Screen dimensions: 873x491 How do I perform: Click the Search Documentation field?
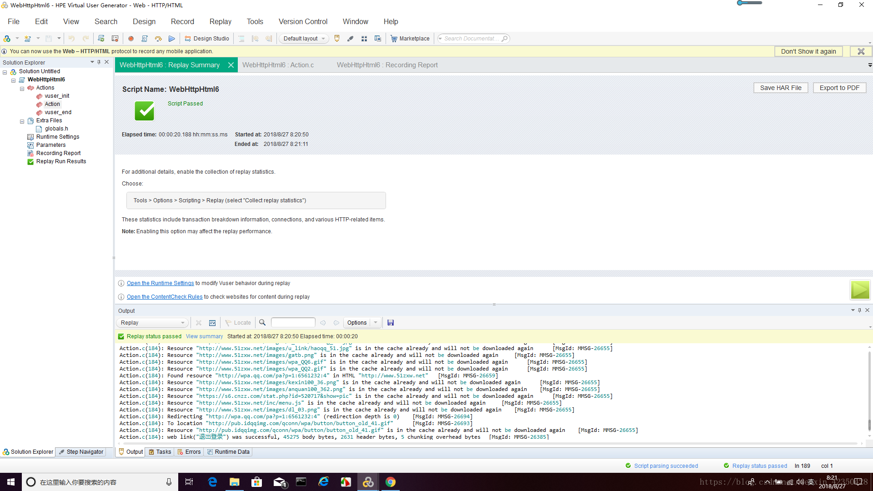(473, 39)
